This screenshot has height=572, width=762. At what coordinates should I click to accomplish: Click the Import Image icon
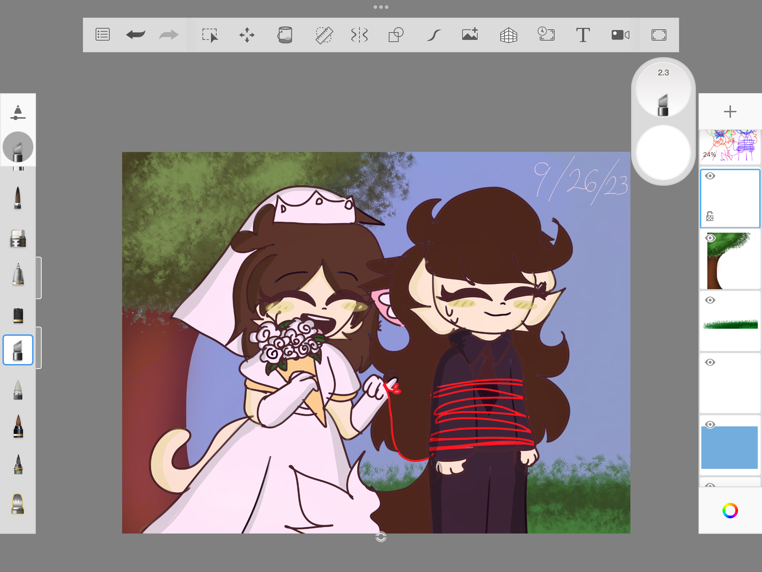pos(470,35)
